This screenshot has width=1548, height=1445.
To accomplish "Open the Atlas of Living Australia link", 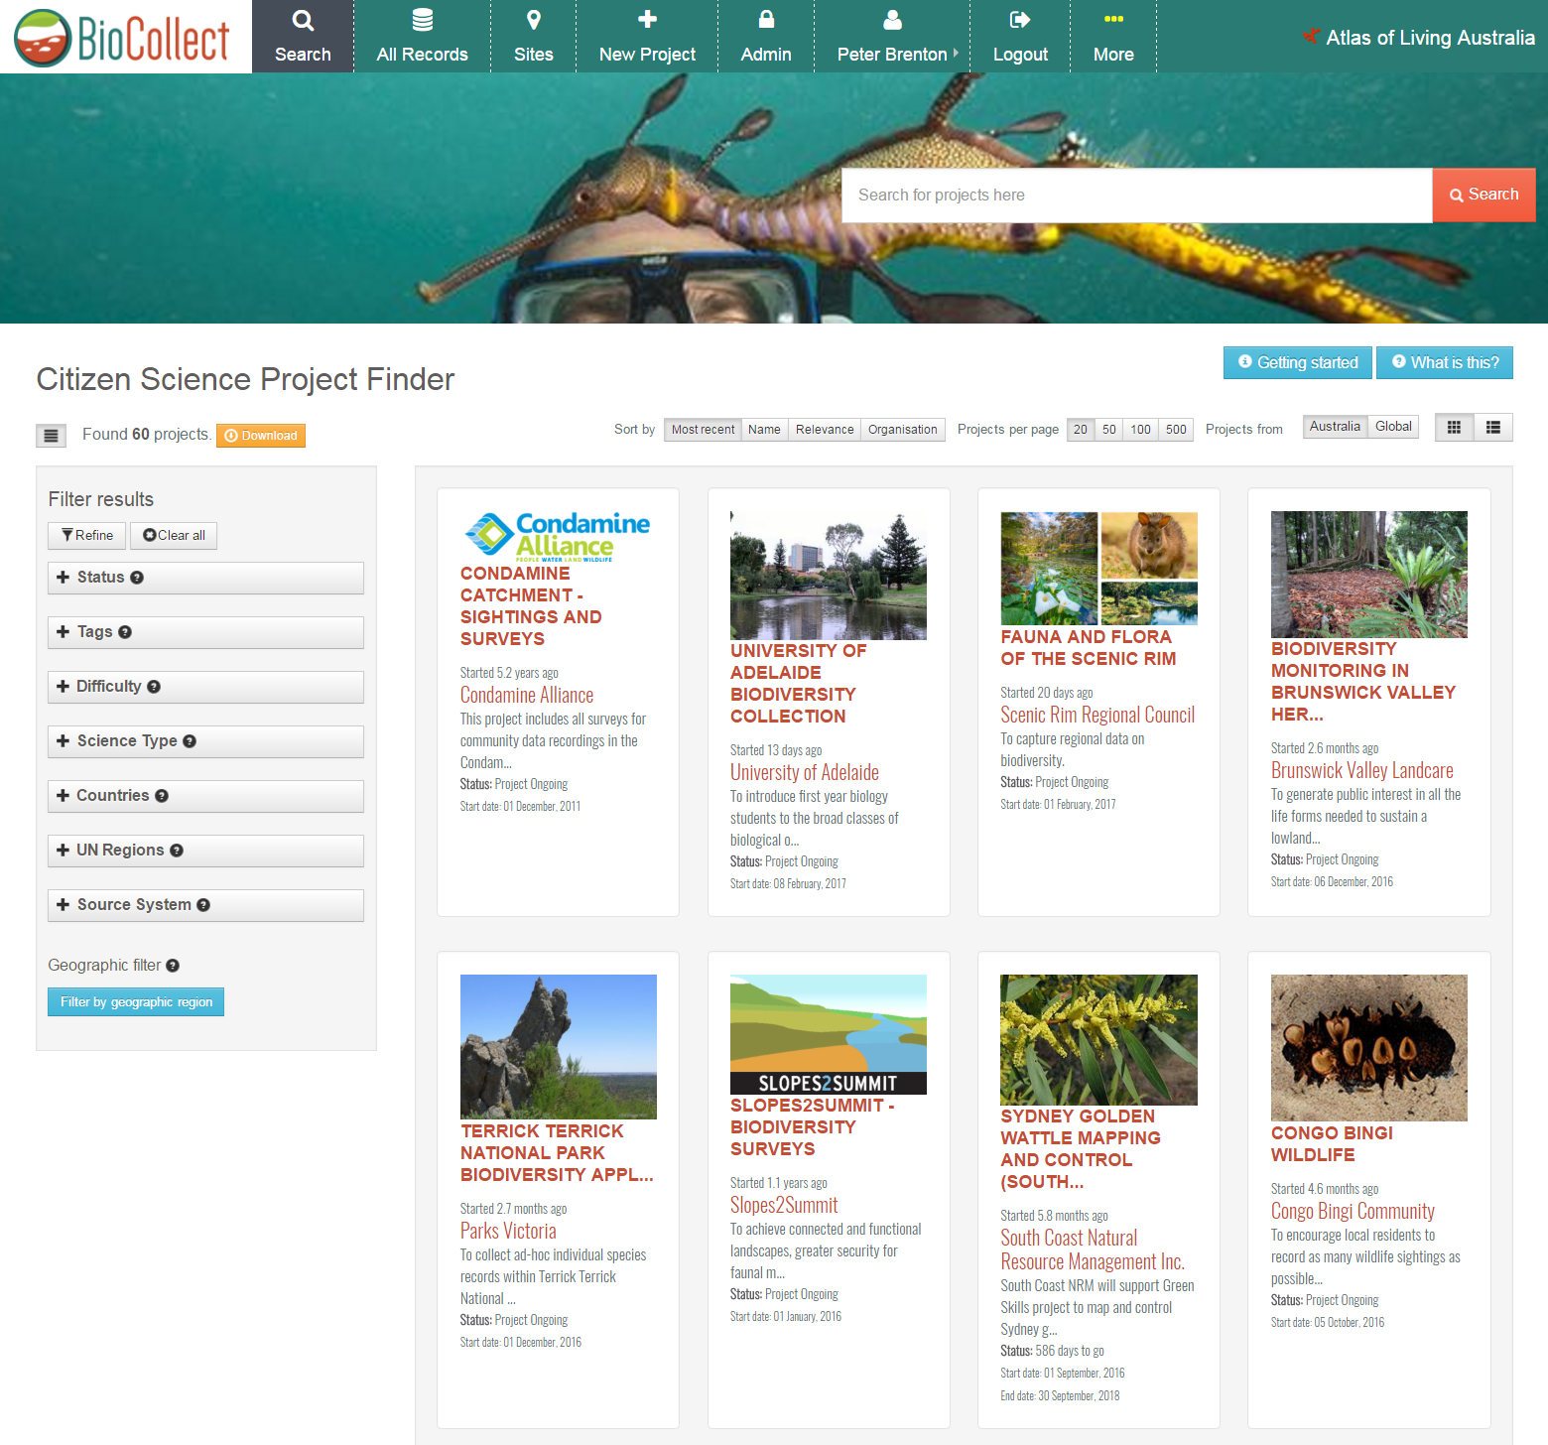I will 1419,38.
